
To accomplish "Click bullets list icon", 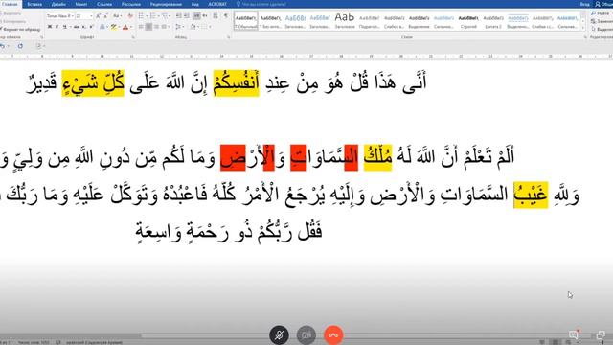I will tap(141, 16).
